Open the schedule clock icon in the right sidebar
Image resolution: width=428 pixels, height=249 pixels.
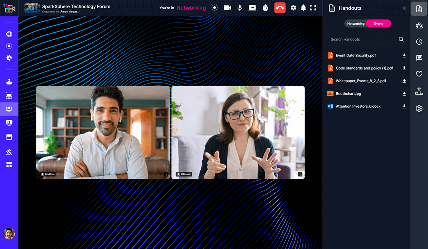pyautogui.click(x=419, y=42)
